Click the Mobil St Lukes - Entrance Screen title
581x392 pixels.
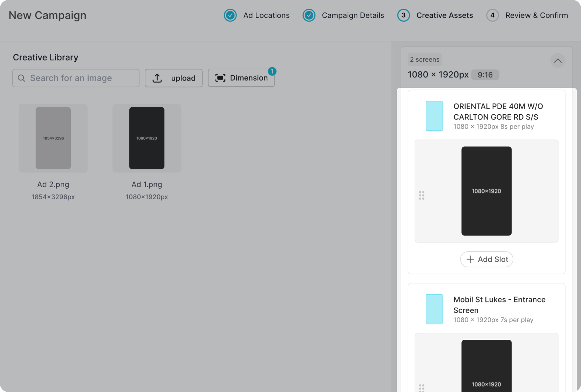click(x=499, y=305)
